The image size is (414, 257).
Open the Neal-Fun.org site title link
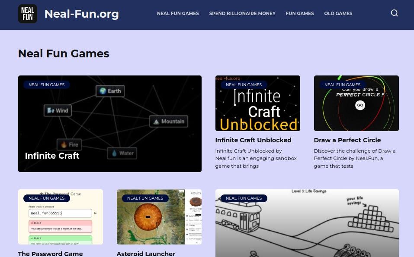click(x=82, y=14)
